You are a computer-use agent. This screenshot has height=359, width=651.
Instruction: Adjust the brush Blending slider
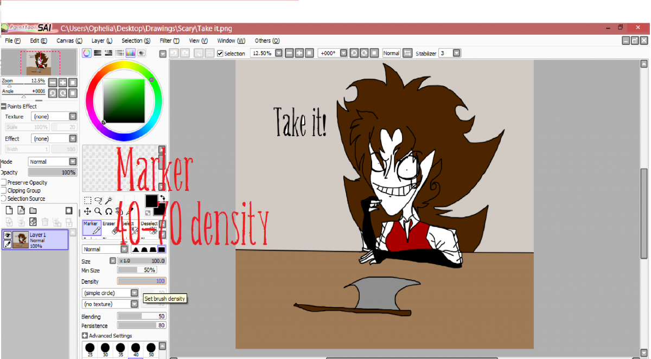(x=142, y=316)
